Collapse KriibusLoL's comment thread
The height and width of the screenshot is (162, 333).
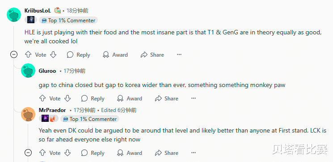[x=14, y=55]
